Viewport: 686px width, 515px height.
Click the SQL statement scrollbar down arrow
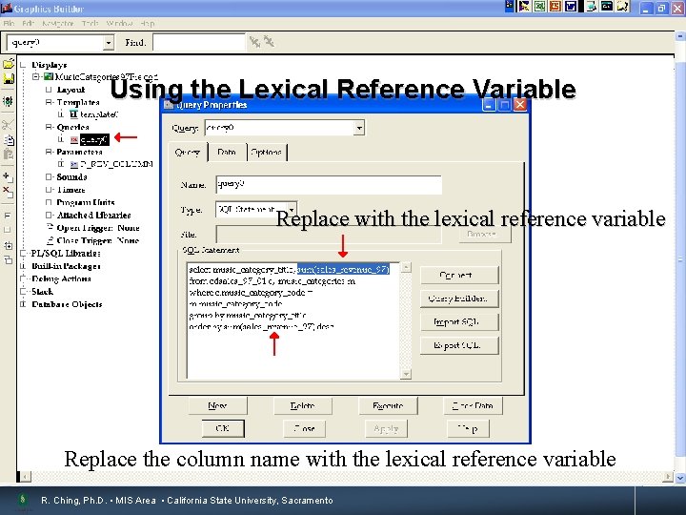click(x=406, y=374)
